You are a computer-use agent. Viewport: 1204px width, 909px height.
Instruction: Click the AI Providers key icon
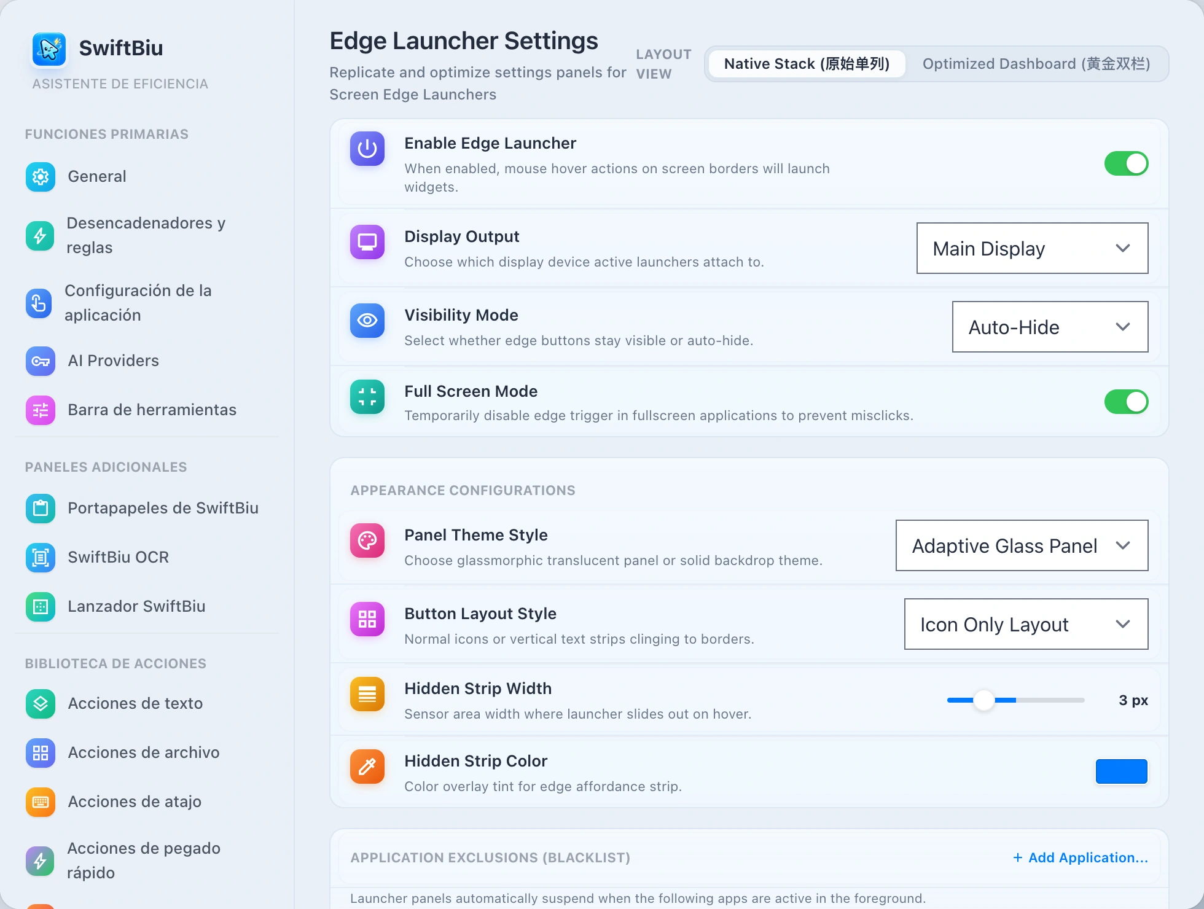tap(41, 361)
